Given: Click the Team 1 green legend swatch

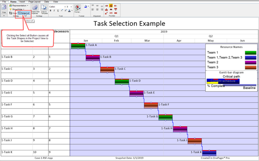Looking at the screenshot, I should (x=251, y=53).
